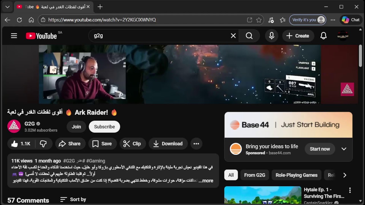Clip the video
The image size is (365, 205).
[132, 144]
